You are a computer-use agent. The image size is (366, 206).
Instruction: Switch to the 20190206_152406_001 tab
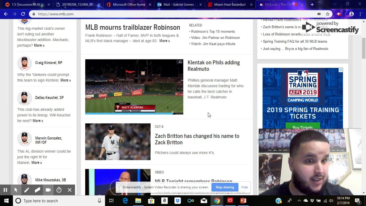coord(78,5)
